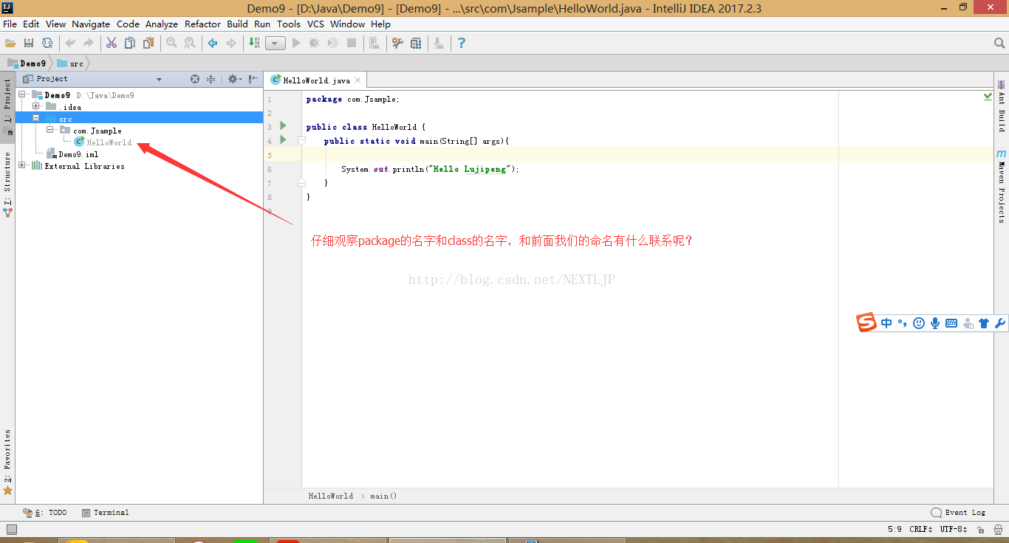Toggle the 2: Favorites tool window tab
1009x543 pixels.
7,463
